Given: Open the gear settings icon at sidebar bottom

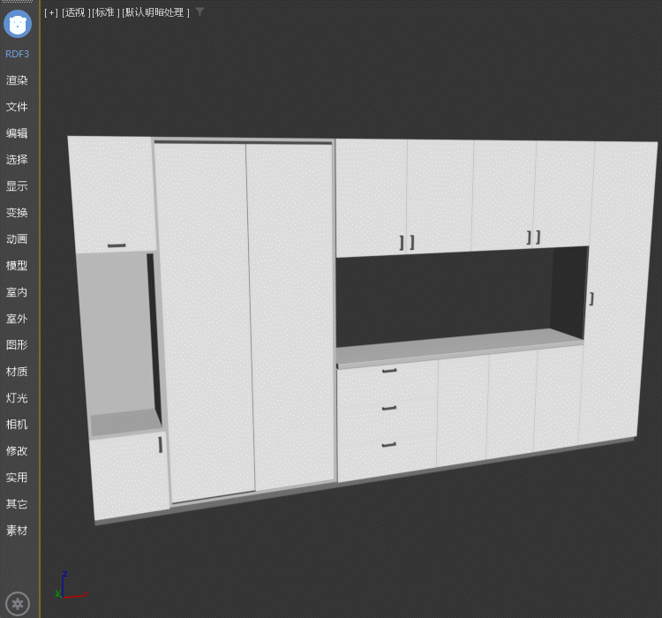Looking at the screenshot, I should tap(18, 604).
